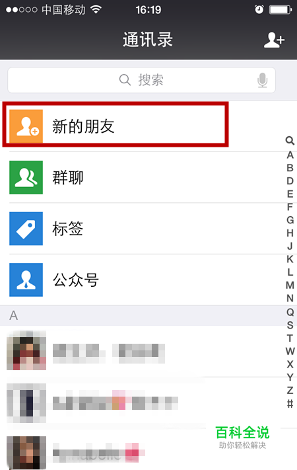Jump to letter Z in index
This screenshot has height=470, width=297.
click(290, 390)
